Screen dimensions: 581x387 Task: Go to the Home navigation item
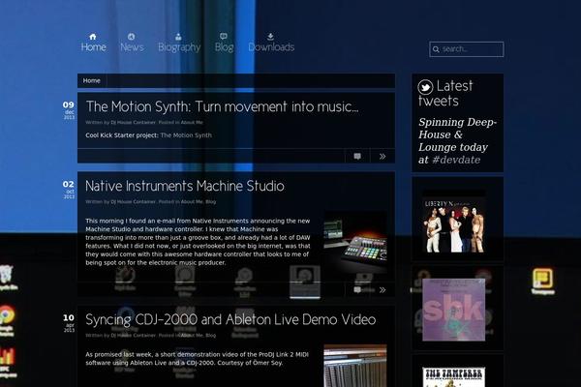[93, 43]
